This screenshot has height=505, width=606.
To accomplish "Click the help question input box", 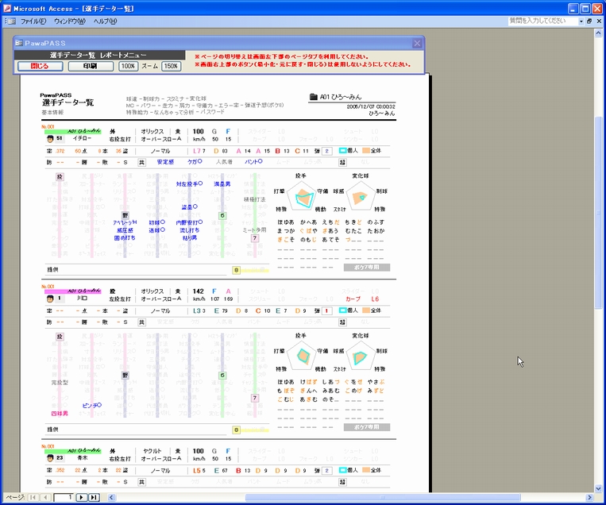I will coord(543,21).
